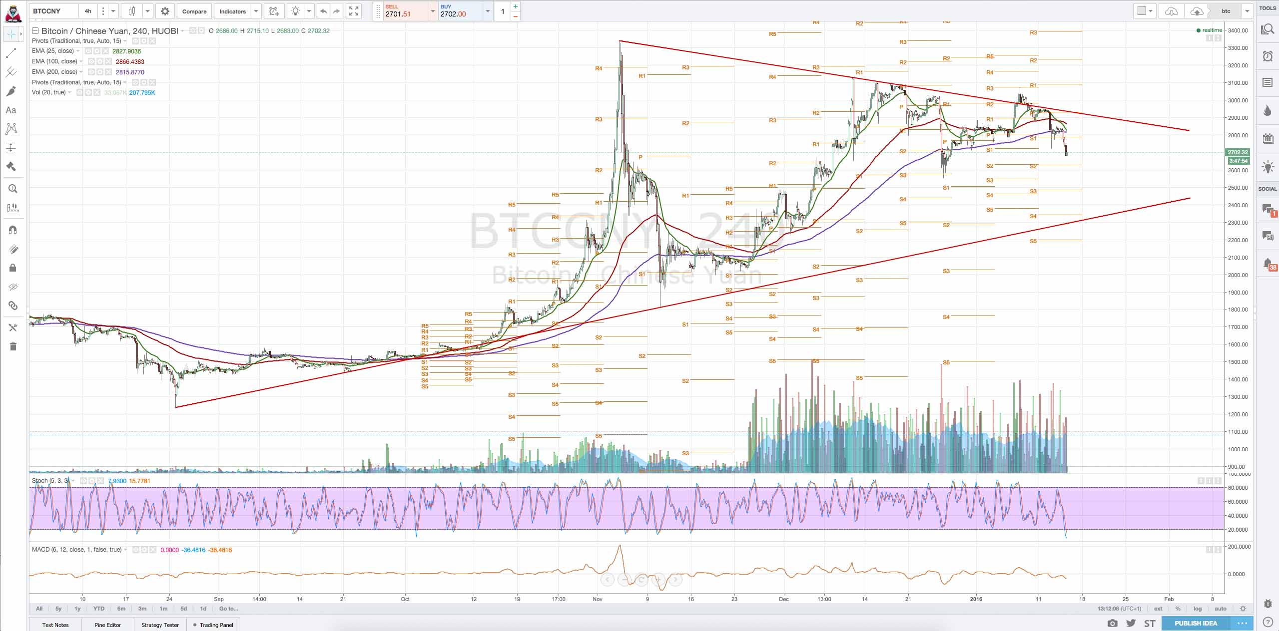Click the trash can remove drawings icon
Viewport: 1279px width, 631px height.
click(x=13, y=346)
